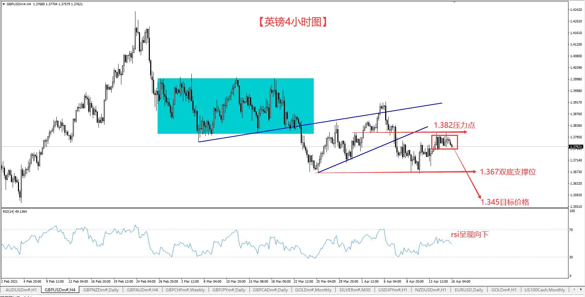Click the RSI level 70 scale label
585x297 pixels.
(571, 230)
